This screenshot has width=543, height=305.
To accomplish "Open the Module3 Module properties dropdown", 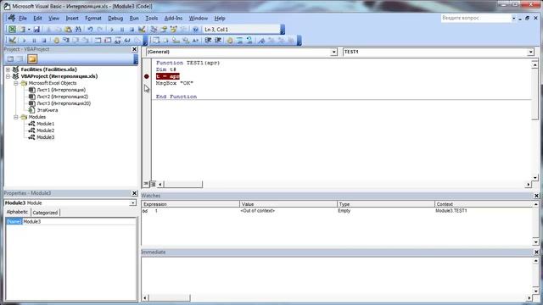I will tap(132, 203).
